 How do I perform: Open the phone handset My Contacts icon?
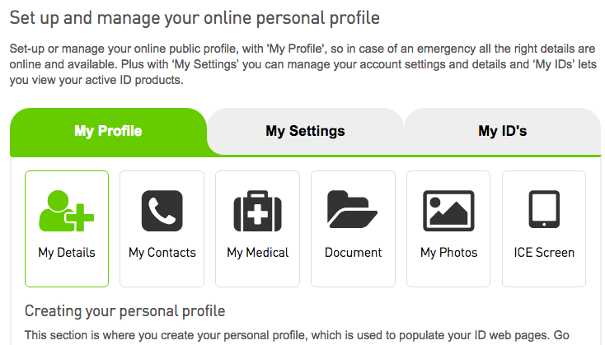click(162, 211)
